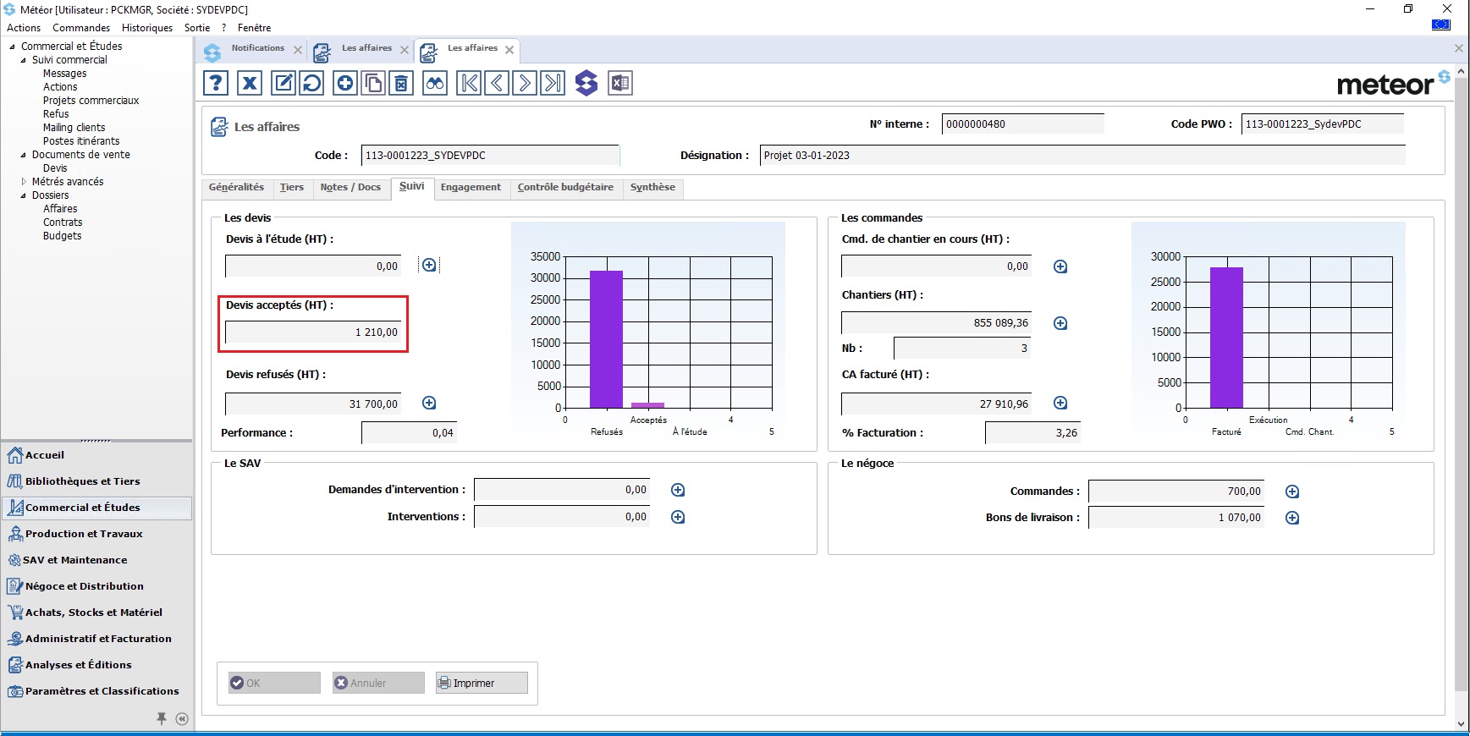Go to Accueil home module
The image size is (1470, 736).
pyautogui.click(x=96, y=455)
